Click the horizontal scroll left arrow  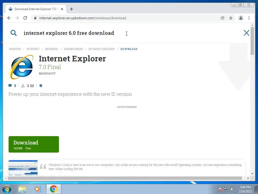point(6,178)
